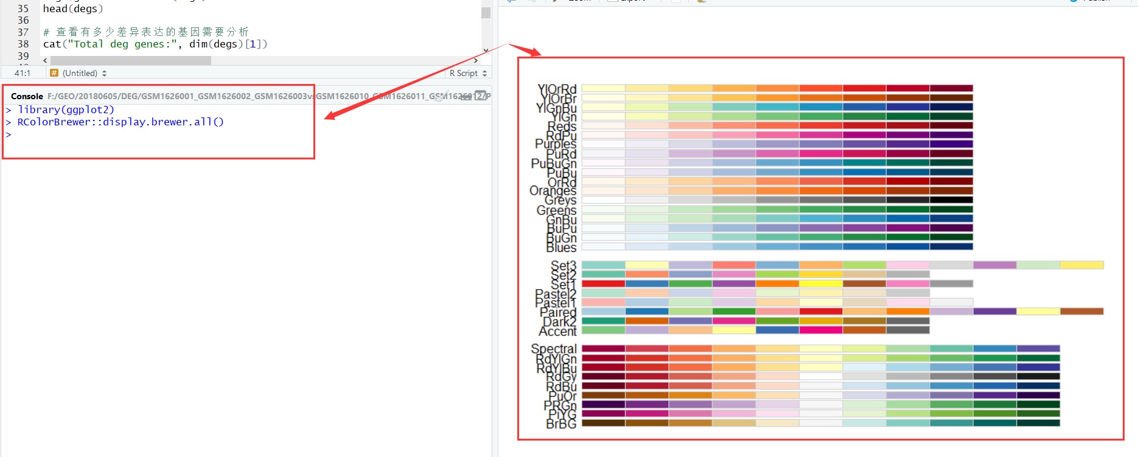Click line number 36 in the gutter
The image size is (1138, 457).
tap(23, 20)
